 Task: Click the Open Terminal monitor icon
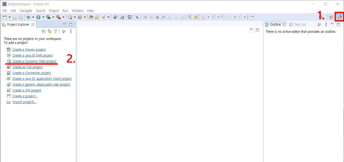click(x=129, y=17)
